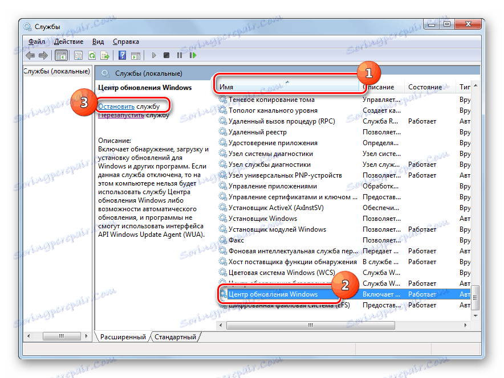Maximize the Службы window

(x=447, y=24)
